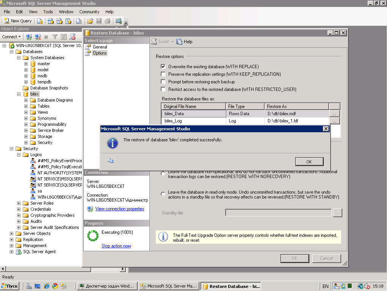Click the Help icon in Restore Database dialog

point(179,42)
